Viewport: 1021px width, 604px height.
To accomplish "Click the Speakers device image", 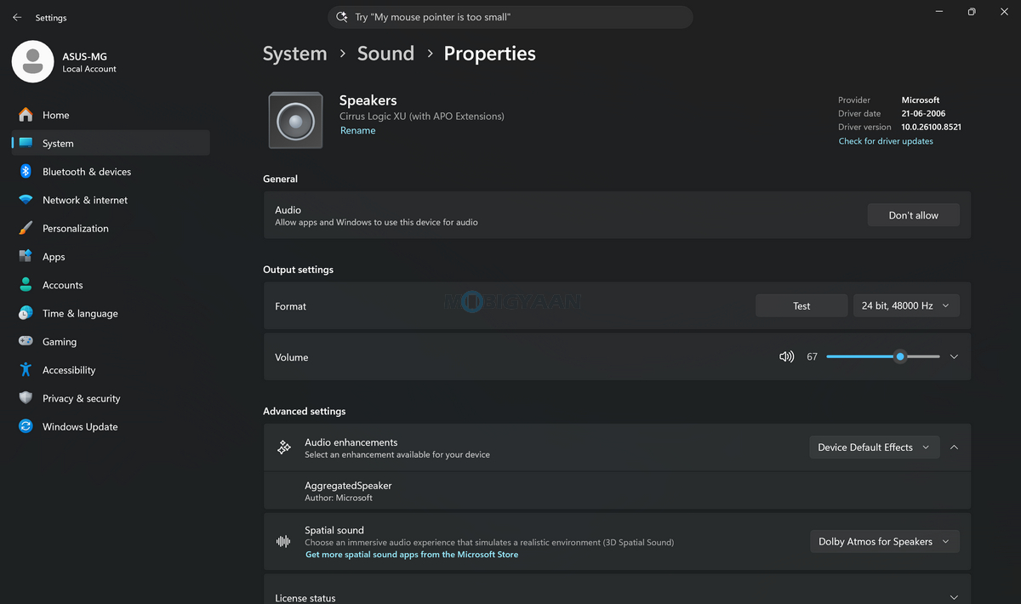I will coord(295,120).
